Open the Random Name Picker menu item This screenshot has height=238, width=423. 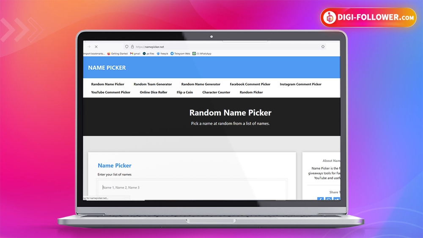click(107, 84)
